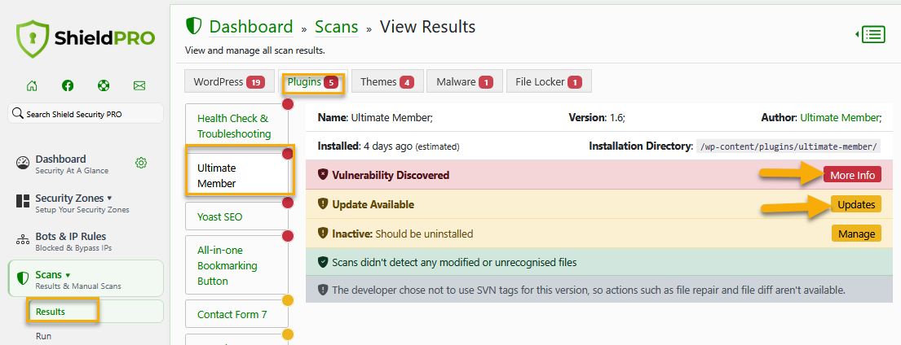Open Dashboard settings gear icon
This screenshot has width=901, height=345.
(x=141, y=164)
